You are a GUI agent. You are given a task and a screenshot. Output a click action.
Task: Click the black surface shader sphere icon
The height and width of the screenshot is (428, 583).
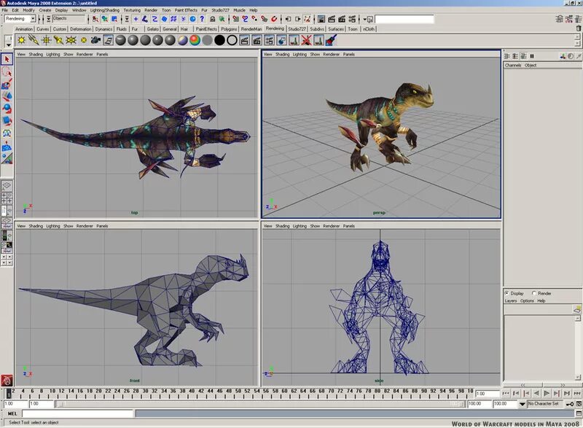tap(219, 40)
